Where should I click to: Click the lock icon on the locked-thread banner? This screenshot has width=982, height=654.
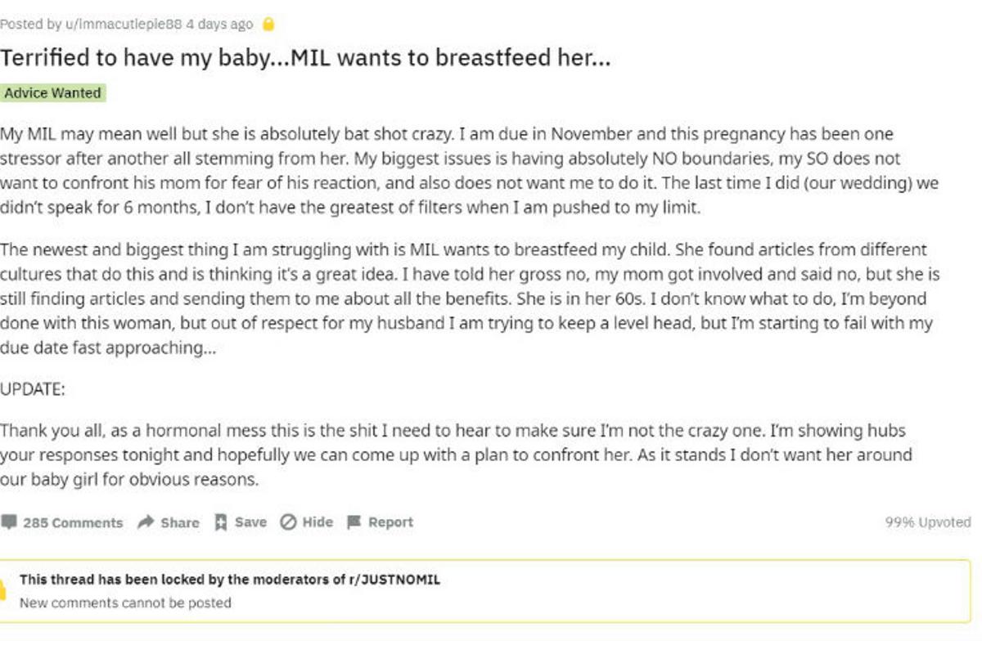coord(4,590)
